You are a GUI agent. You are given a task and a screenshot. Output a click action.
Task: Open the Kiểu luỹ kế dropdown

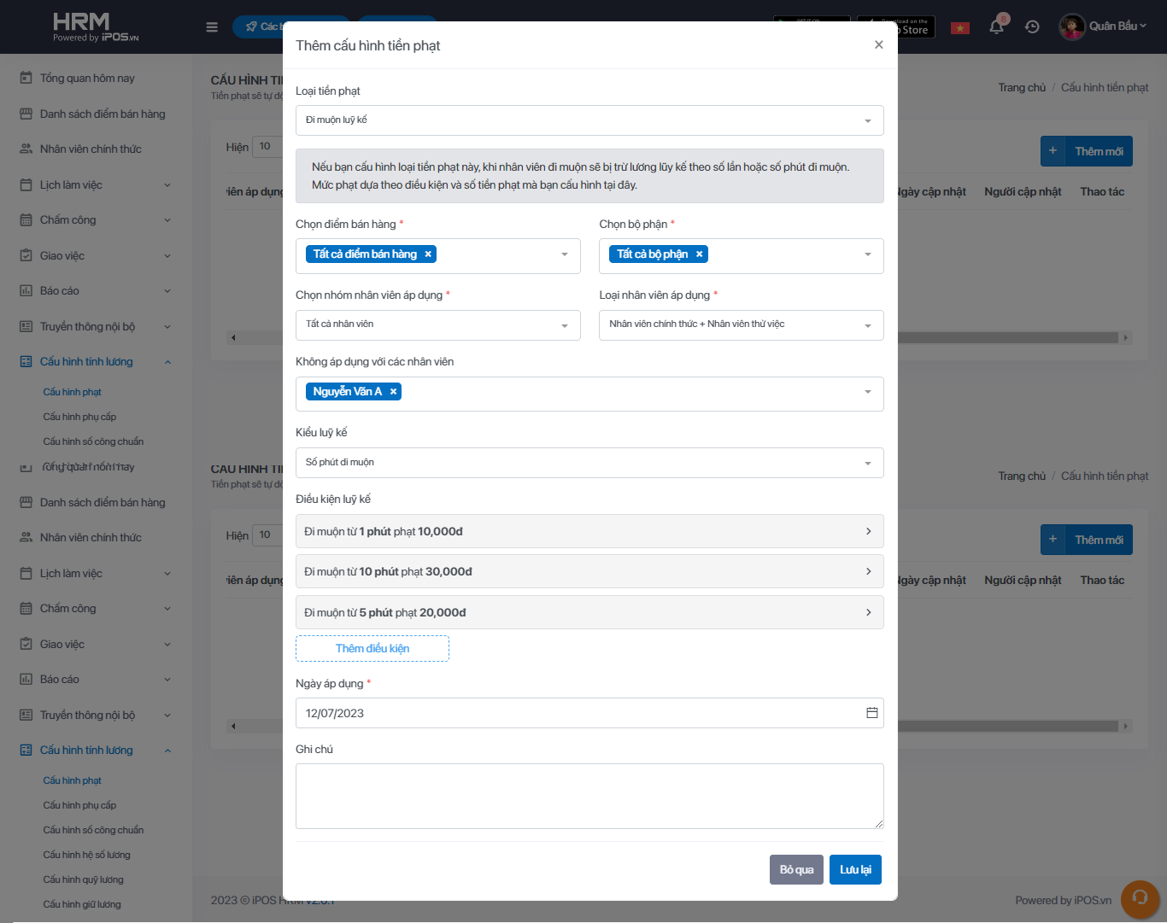[x=589, y=463]
